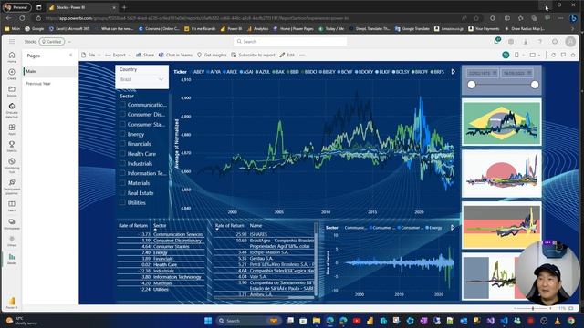The width and height of the screenshot is (584, 328).
Task: Sort table by Rate of Return in sector table
Action: tap(133, 225)
